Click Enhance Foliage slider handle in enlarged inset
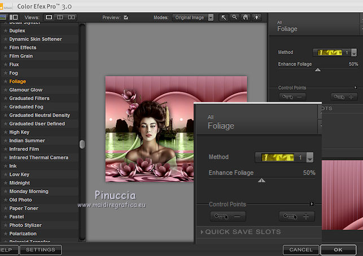Image resolution: width=363 pixels, height=256 pixels. point(261,180)
